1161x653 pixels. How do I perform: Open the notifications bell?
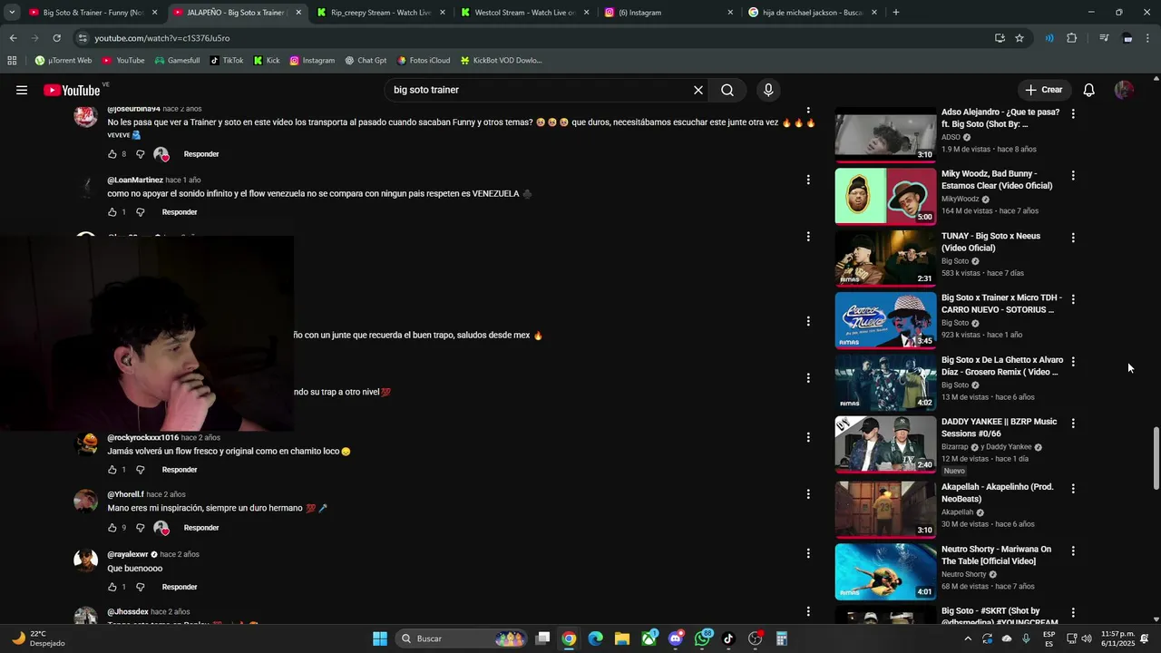(x=1089, y=90)
